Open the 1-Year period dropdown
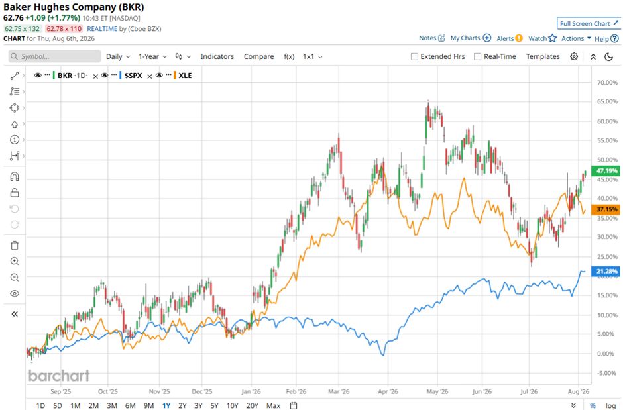Screen dimensions: 623x410 pyautogui.click(x=152, y=57)
